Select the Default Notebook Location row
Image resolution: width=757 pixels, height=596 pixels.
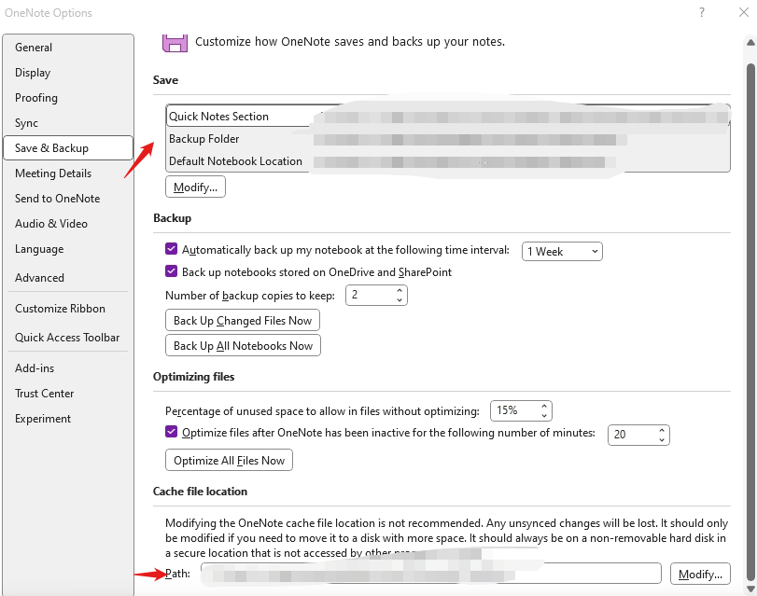pyautogui.click(x=447, y=161)
